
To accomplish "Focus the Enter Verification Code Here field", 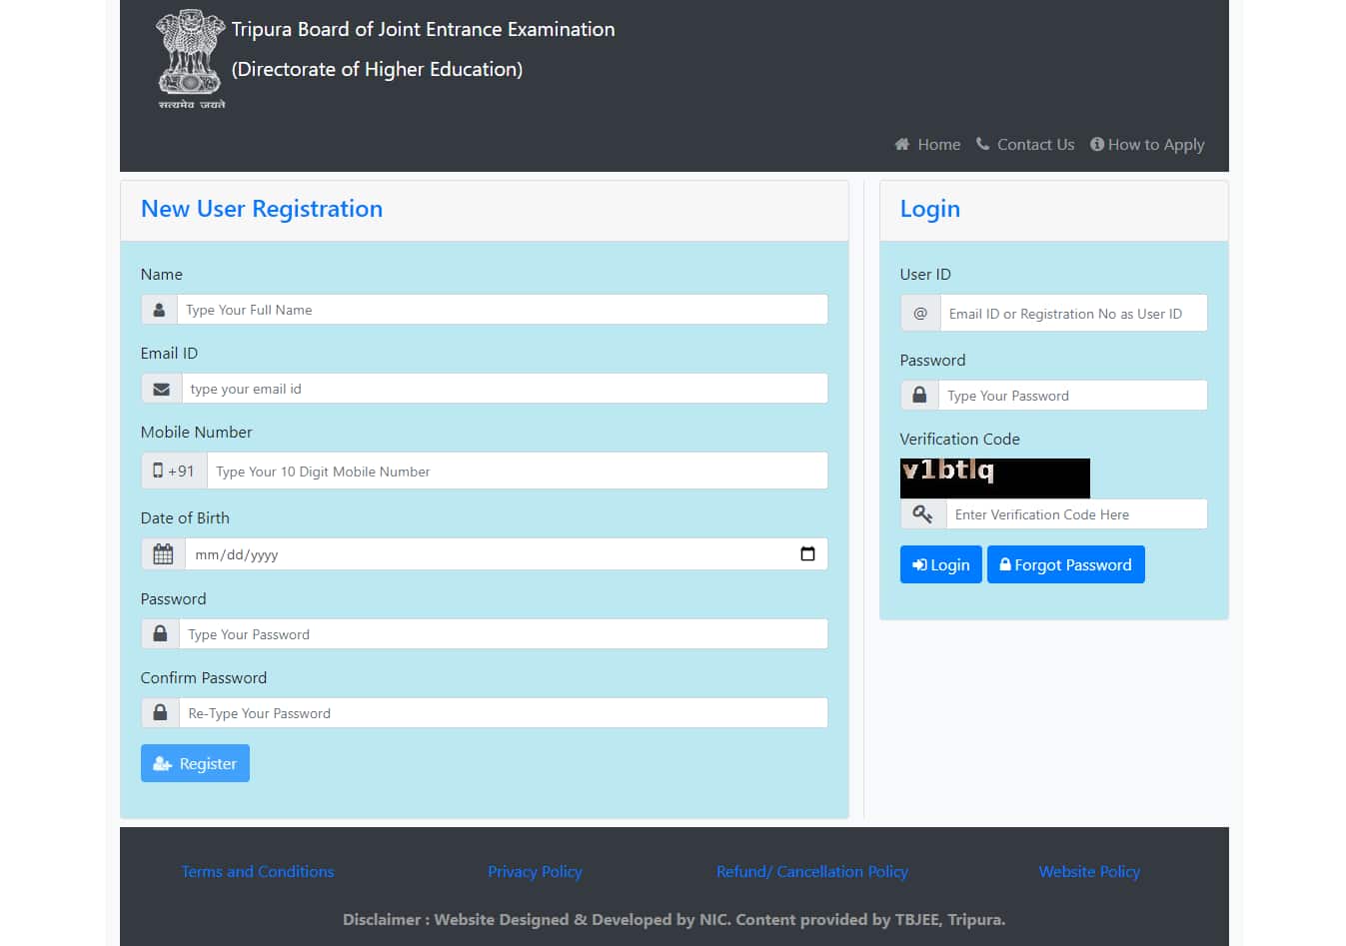I will (x=1077, y=513).
